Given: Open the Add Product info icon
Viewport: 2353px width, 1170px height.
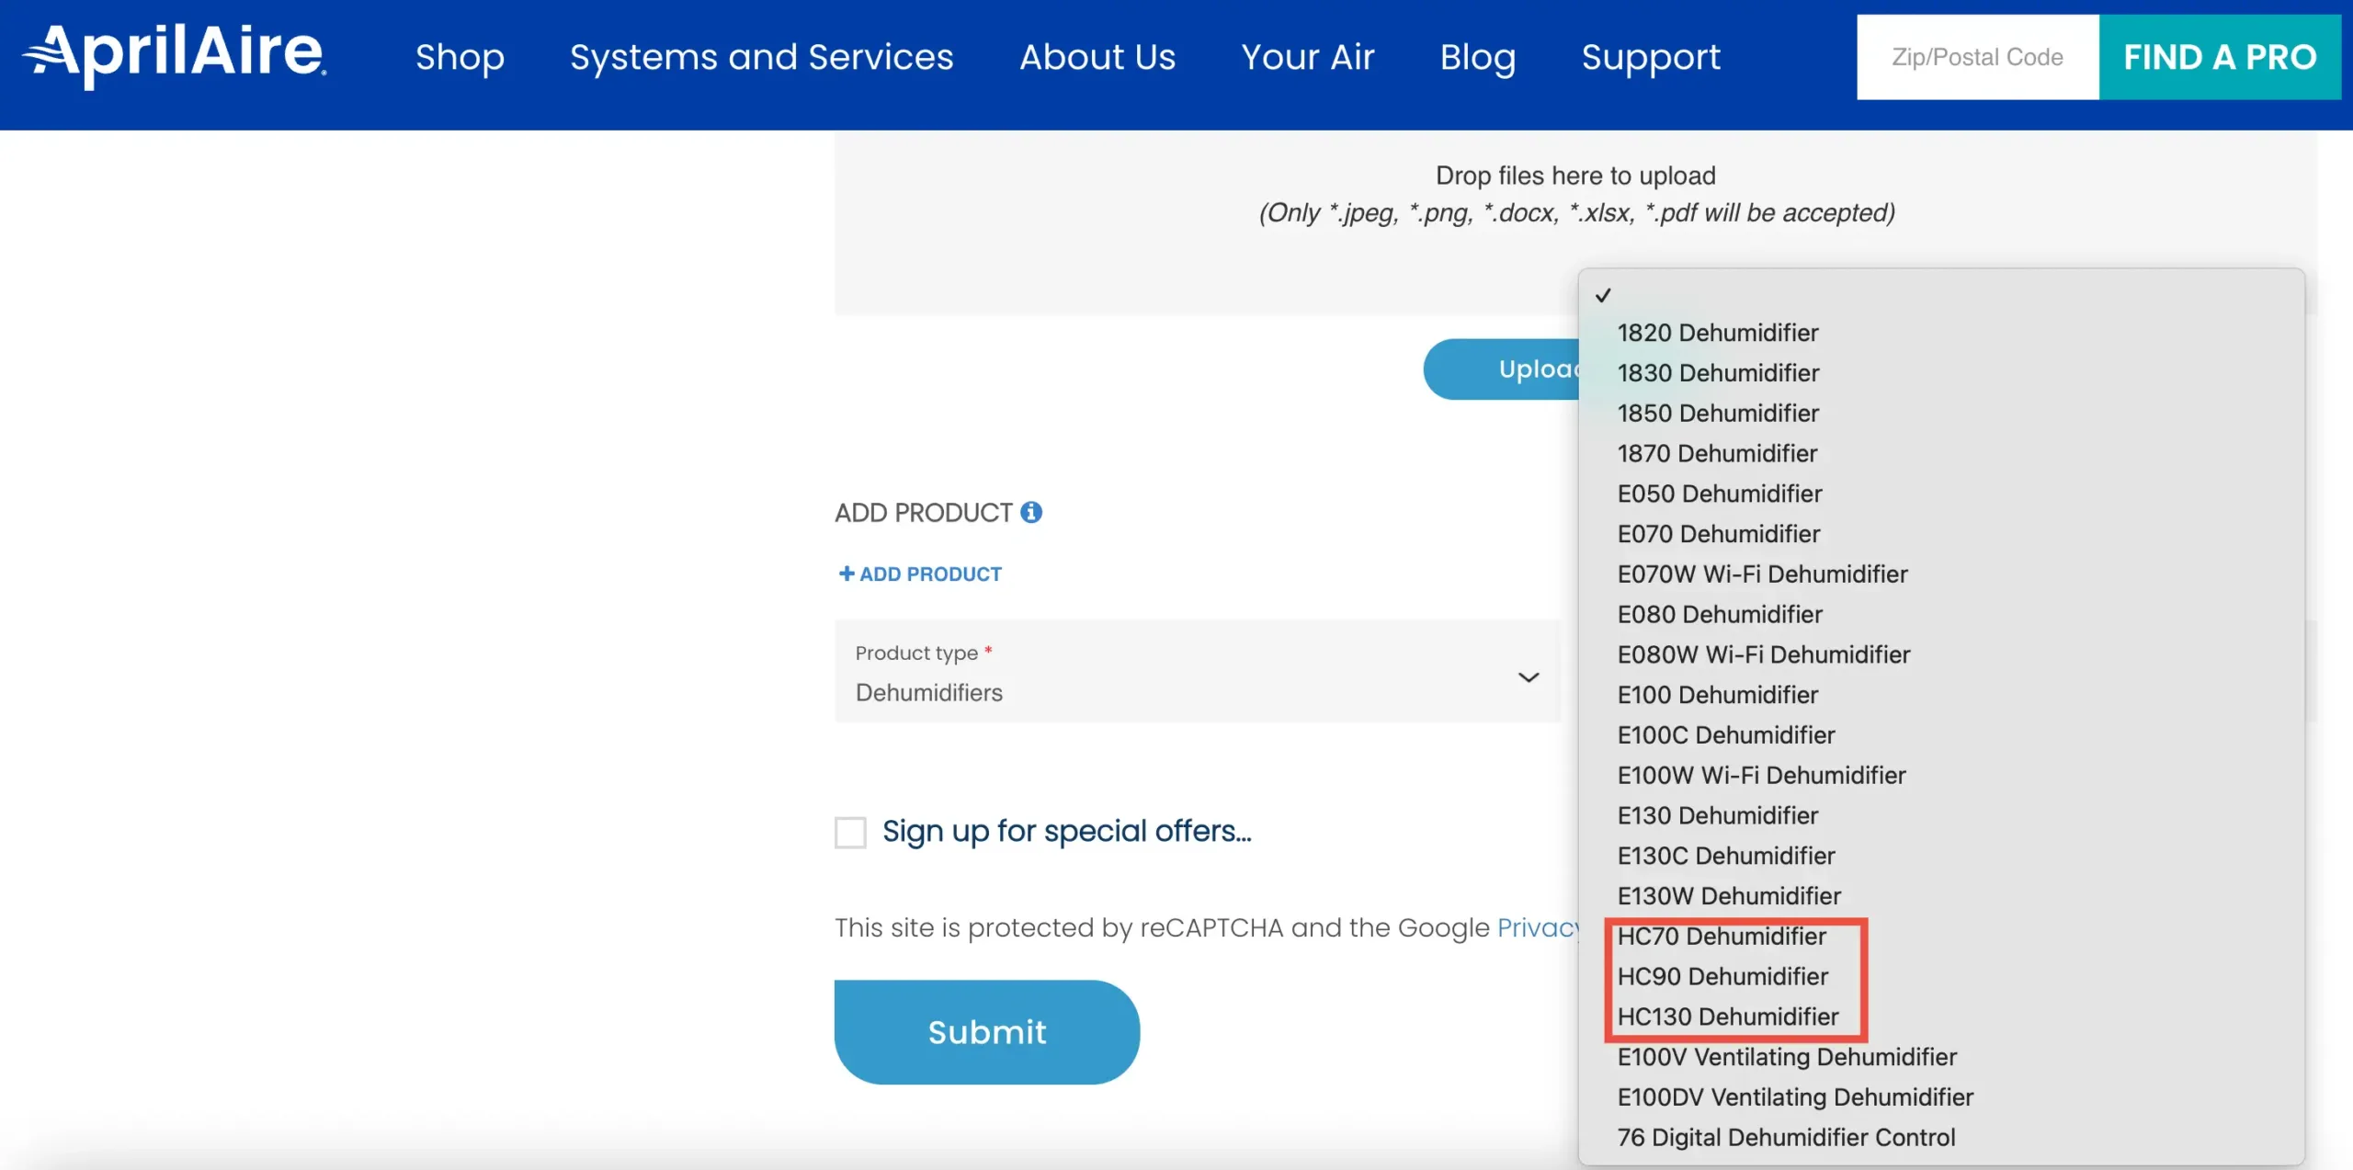Looking at the screenshot, I should point(1031,512).
